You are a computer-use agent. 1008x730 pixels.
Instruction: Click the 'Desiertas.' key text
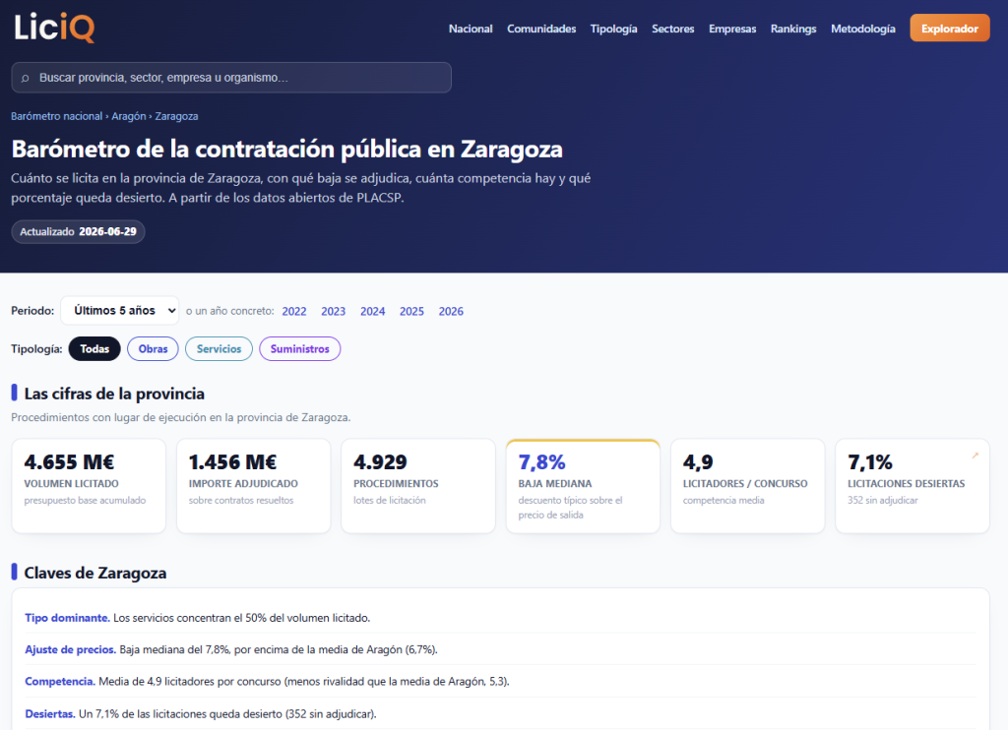(50, 713)
